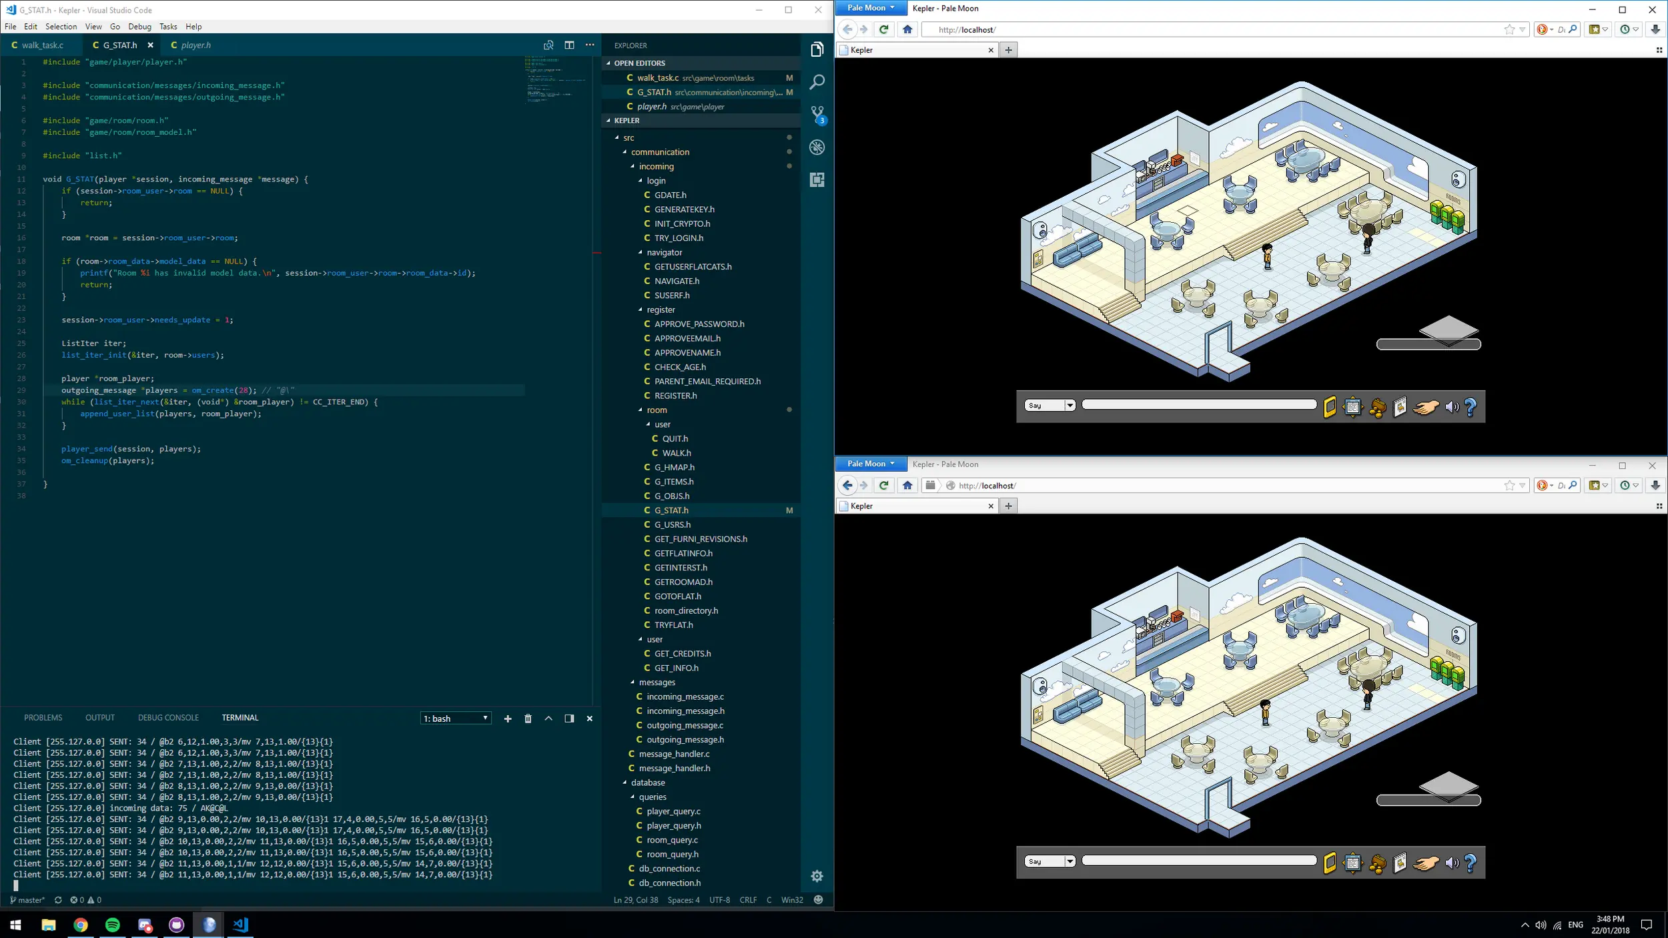Open the Explorer view in VS Code activity bar
This screenshot has width=1668, height=938.
817,49
